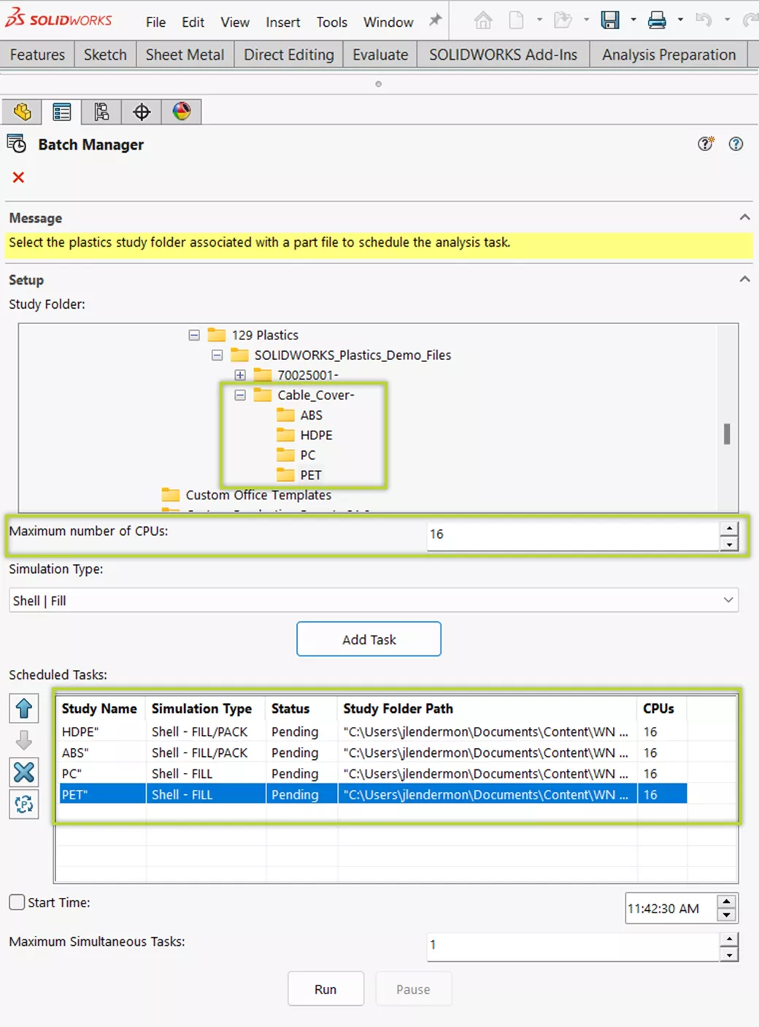The image size is (759, 1027).
Task: Open the File menu
Action: point(155,23)
